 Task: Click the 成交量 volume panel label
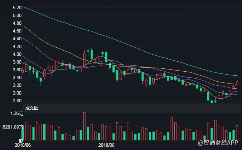click(x=31, y=108)
